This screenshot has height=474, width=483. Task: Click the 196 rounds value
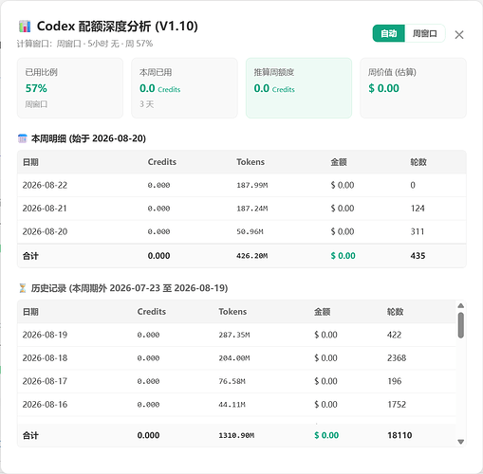point(395,381)
